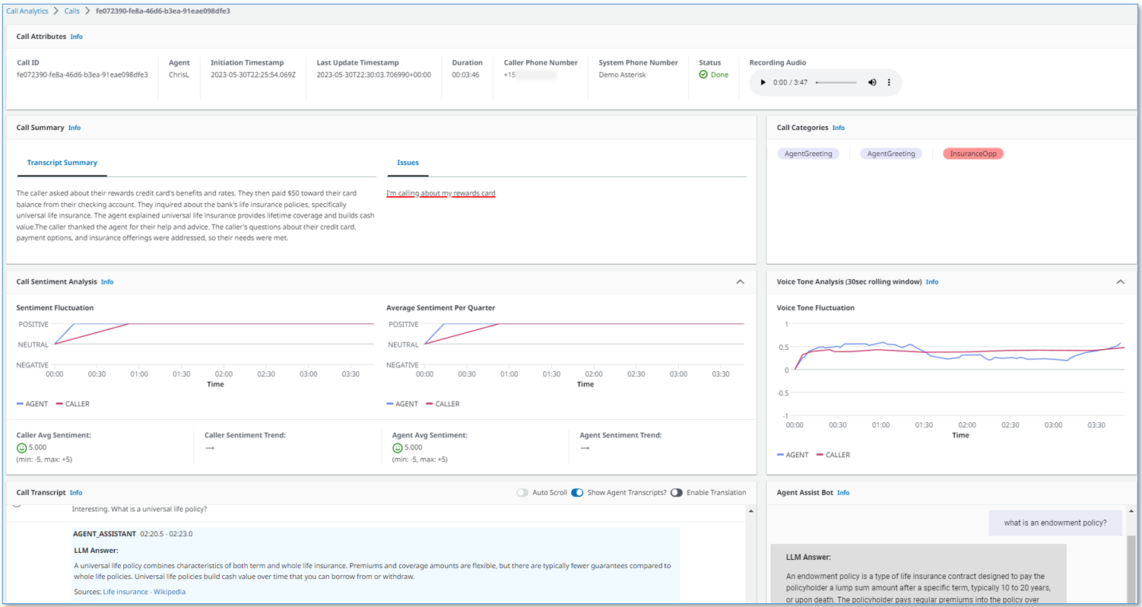
Task: Seek the audio recording progress slider
Action: pos(836,82)
